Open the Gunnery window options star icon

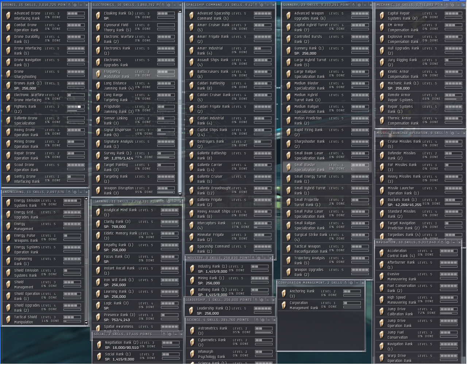354,5
